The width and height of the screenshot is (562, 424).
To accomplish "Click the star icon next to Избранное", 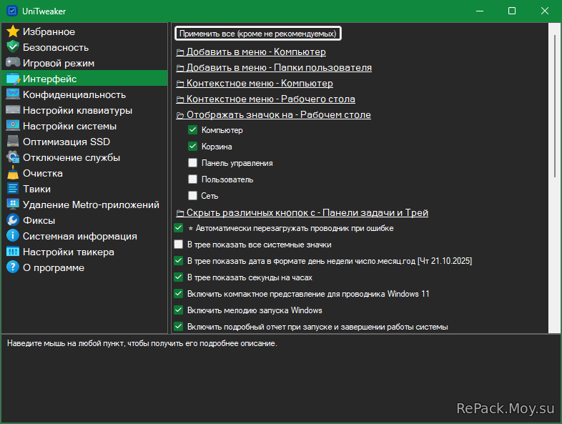I will [12, 31].
